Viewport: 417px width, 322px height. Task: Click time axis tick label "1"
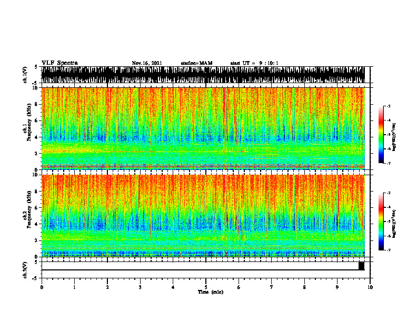74,287
